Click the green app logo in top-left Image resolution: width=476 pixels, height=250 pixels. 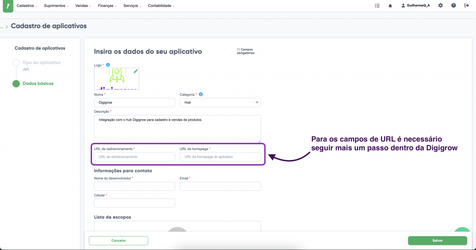click(8, 6)
